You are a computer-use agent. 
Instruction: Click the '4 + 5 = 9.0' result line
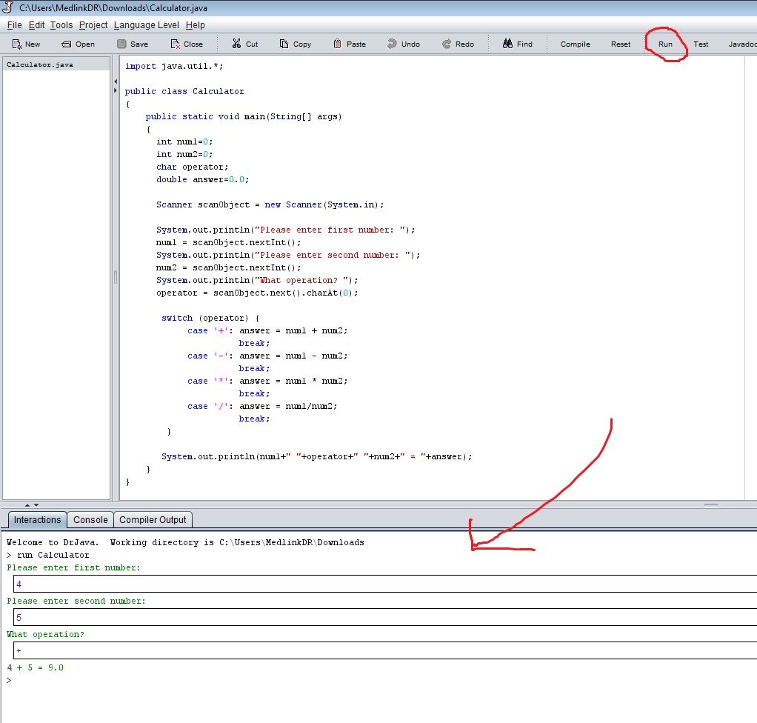[x=36, y=667]
